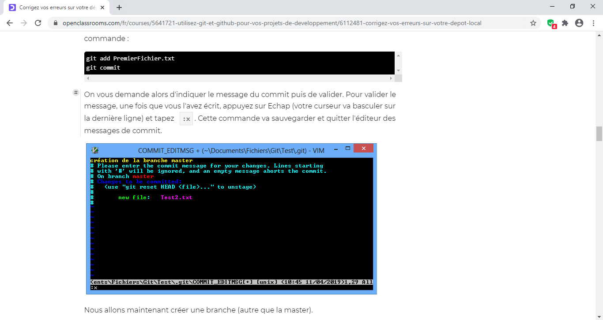The height and width of the screenshot is (320, 603).
Task: Open Chrome's three-dot customization menu
Action: click(594, 22)
